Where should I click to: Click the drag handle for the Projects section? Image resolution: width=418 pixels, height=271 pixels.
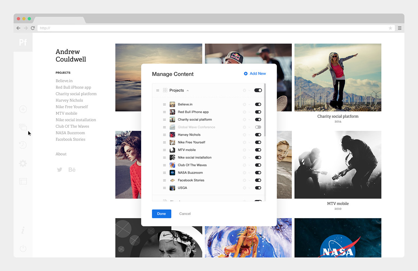tap(157, 90)
